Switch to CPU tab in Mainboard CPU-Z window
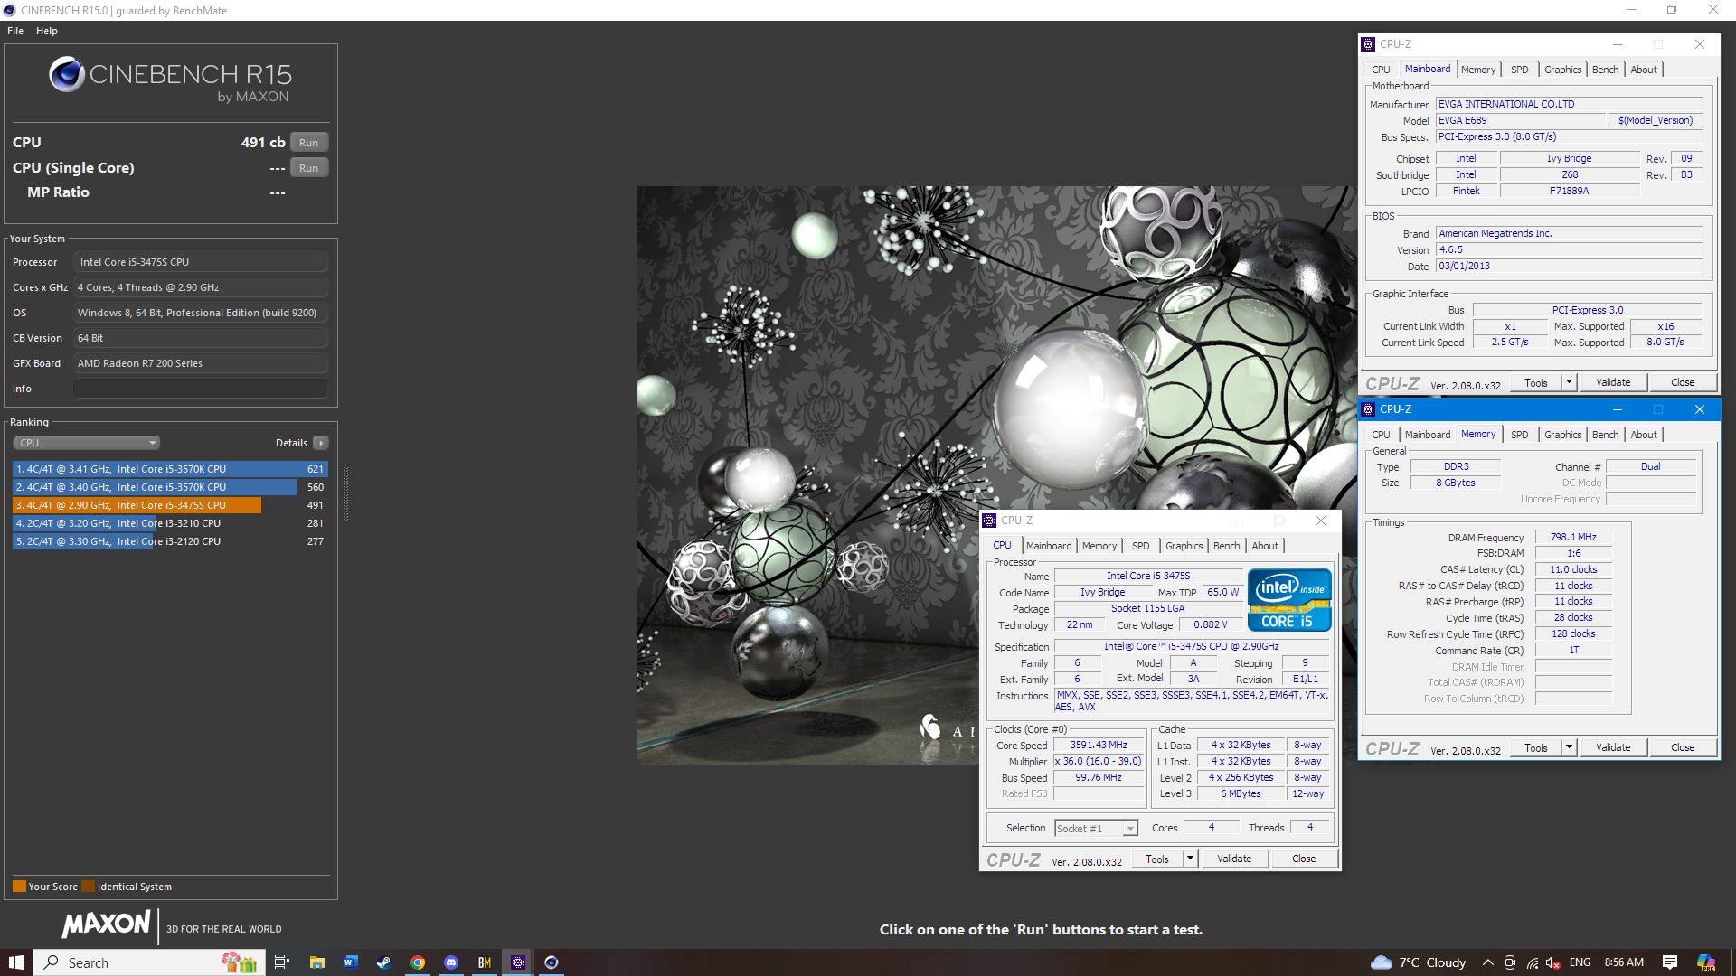The width and height of the screenshot is (1736, 976). 1381,70
